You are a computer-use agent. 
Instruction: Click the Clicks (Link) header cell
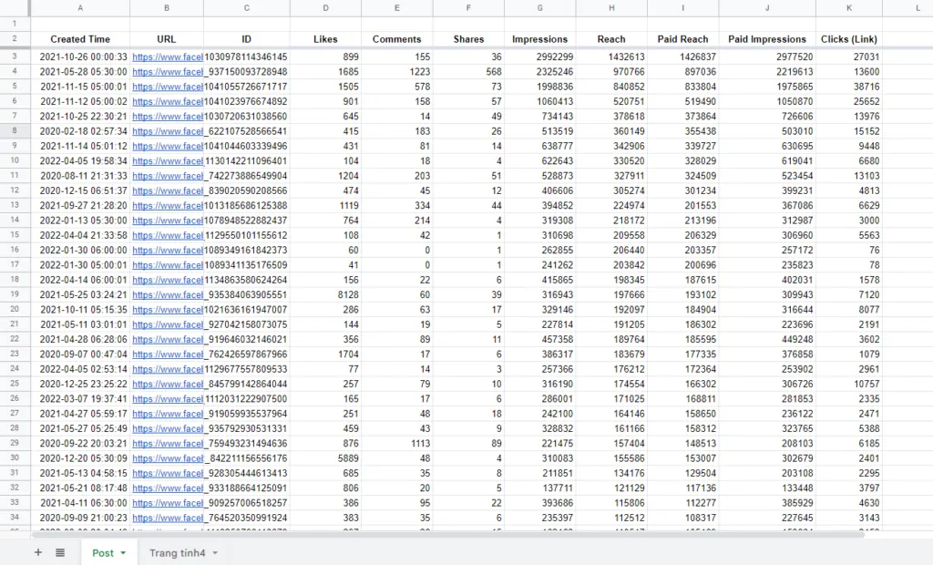[848, 39]
